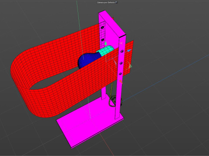Select the cyan cylinder object
Viewport: 209px width, 156px height.
pos(106,51)
